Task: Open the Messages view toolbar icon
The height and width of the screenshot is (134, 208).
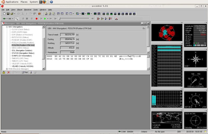Action: coord(58,14)
